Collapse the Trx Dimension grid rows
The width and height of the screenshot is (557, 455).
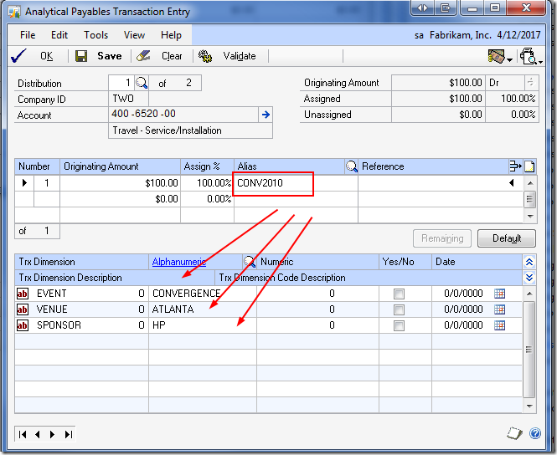point(529,262)
